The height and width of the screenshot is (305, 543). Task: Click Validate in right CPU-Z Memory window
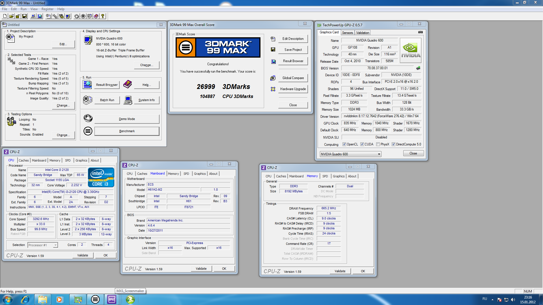340,271
